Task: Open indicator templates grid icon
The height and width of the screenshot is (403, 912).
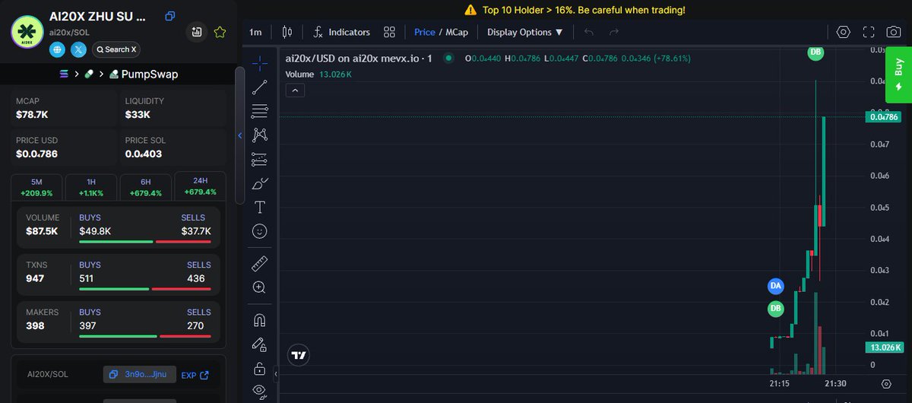Action: tap(389, 32)
